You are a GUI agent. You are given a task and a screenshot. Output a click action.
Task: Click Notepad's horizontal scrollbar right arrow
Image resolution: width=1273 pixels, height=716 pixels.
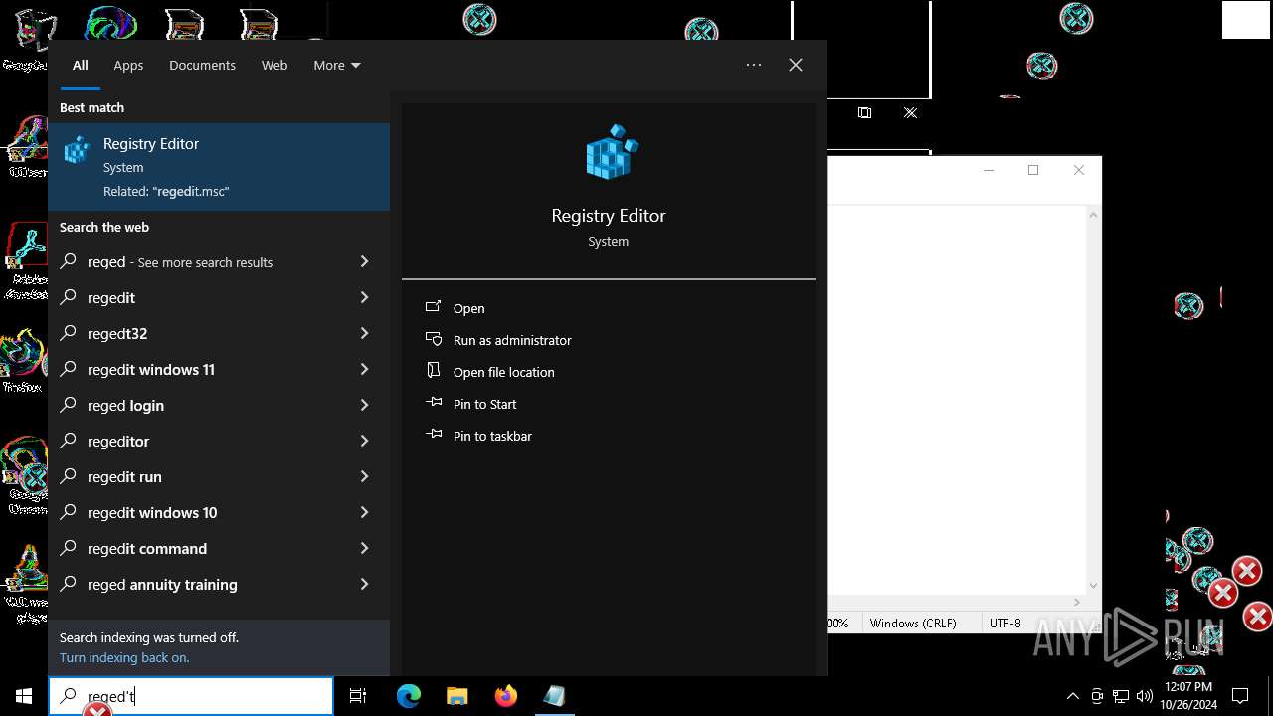(1077, 602)
